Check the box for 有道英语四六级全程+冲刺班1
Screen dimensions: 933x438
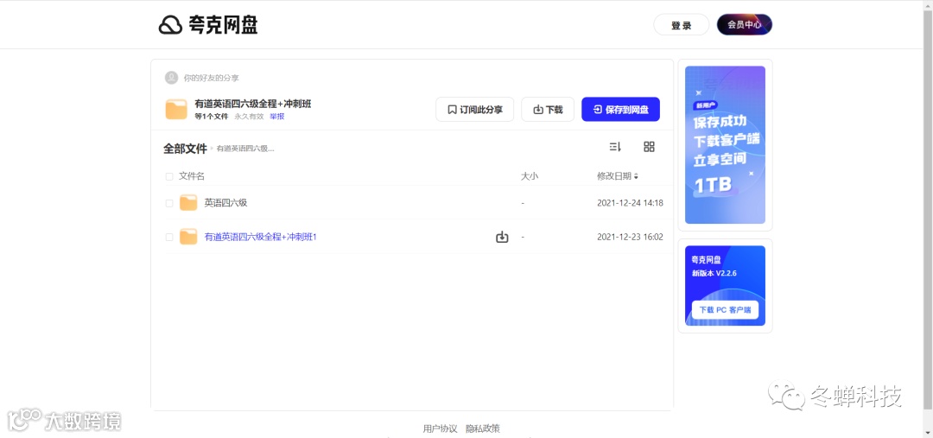click(169, 237)
